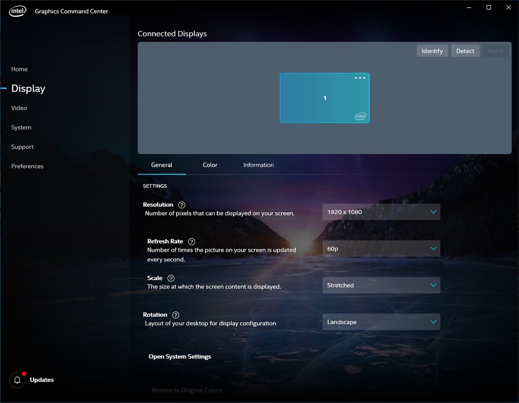Click the Updates label
519x403 pixels.
(42, 380)
